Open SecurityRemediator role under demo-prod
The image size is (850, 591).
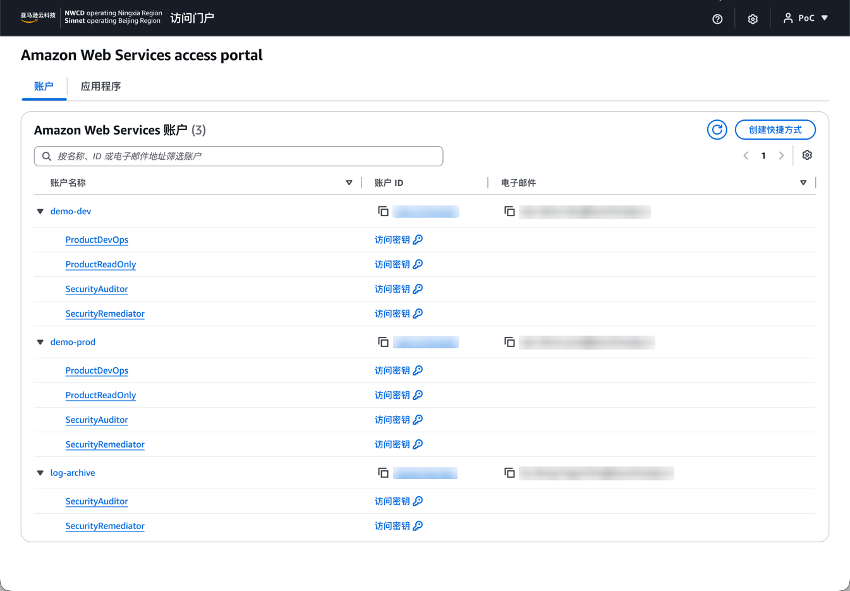coord(105,444)
